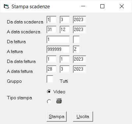Focus the A data scadenza month field showing 12

(x=65, y=30)
